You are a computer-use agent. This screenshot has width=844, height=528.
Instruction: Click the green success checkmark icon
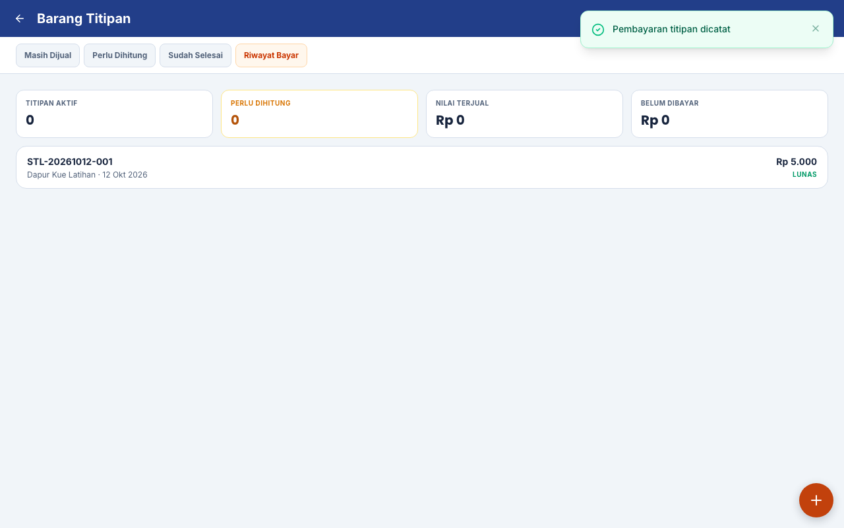click(598, 30)
